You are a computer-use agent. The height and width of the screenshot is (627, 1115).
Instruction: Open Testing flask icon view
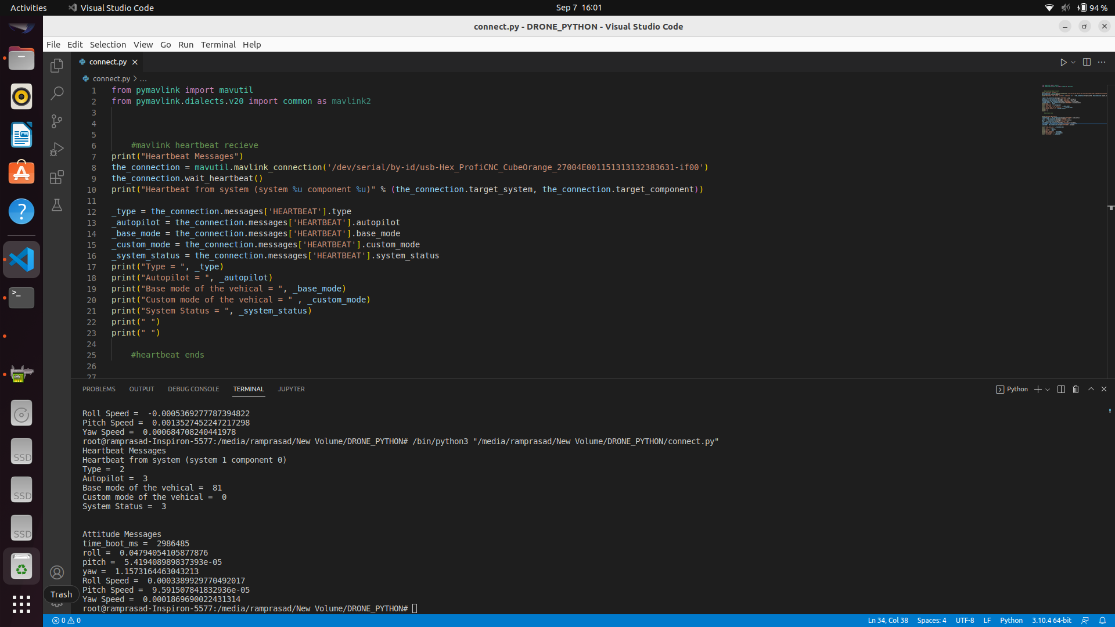coord(56,205)
